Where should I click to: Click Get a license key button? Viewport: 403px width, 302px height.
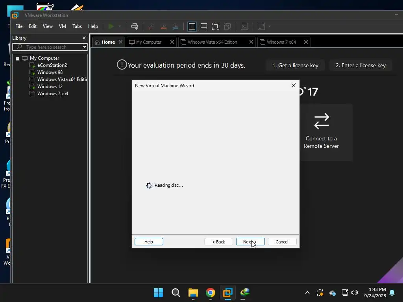(x=295, y=66)
